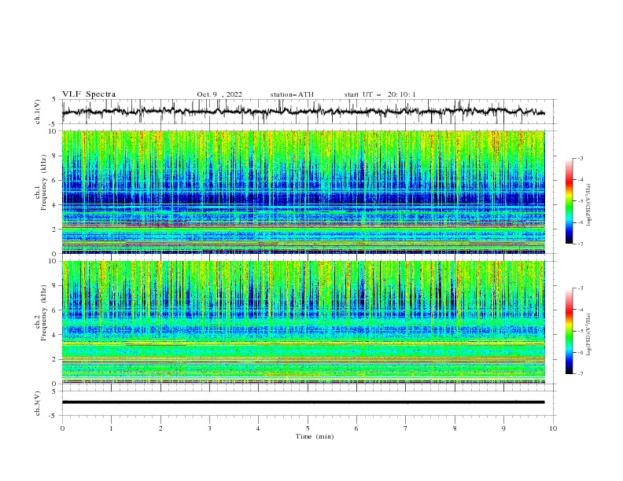Click the "4" kHz tick of ch.1 spectrogram
Viewport: 623px width, 481px height.
tap(55, 205)
